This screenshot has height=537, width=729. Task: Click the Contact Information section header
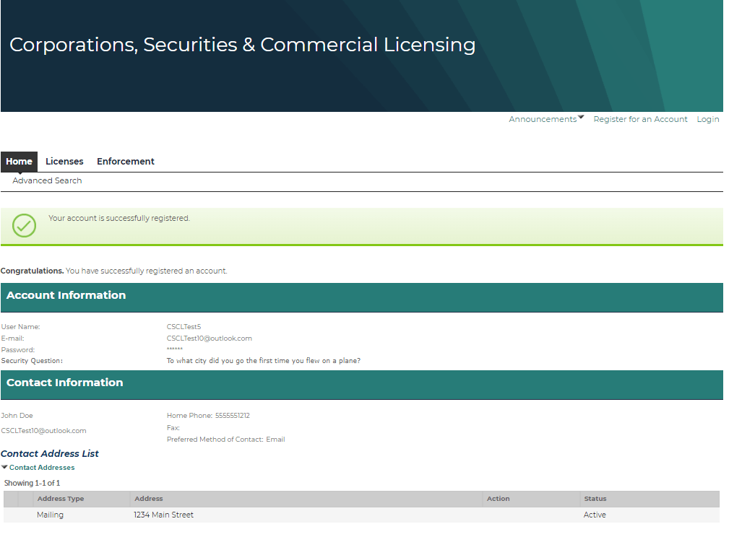point(362,385)
